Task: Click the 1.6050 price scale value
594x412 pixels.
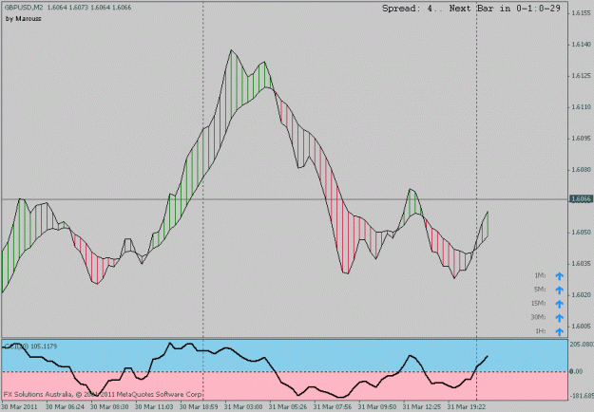Action: click(x=582, y=232)
